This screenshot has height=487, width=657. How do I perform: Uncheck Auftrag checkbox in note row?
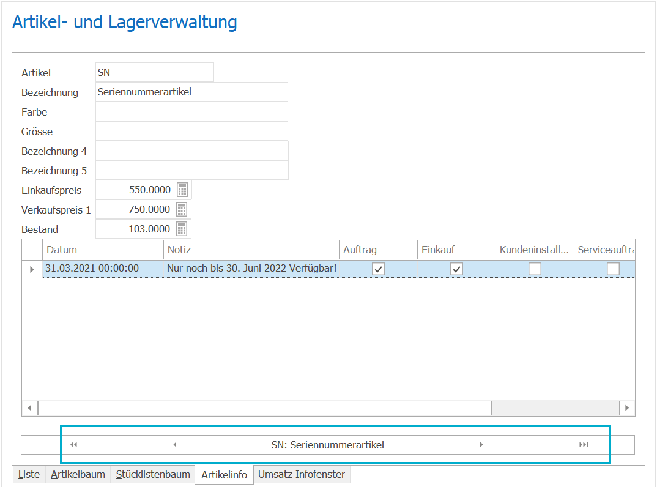pyautogui.click(x=379, y=269)
